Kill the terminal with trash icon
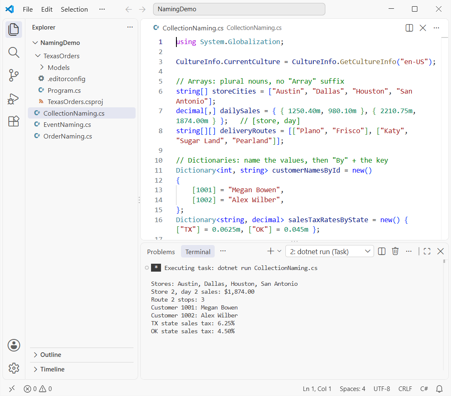This screenshot has height=396, width=451. [x=395, y=251]
